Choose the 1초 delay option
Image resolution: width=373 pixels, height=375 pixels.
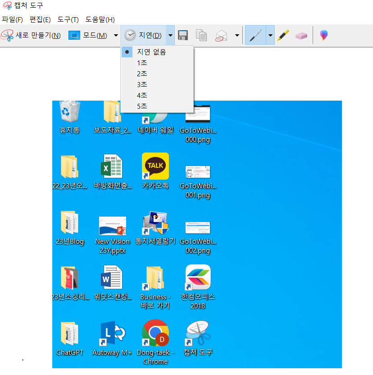click(157, 63)
